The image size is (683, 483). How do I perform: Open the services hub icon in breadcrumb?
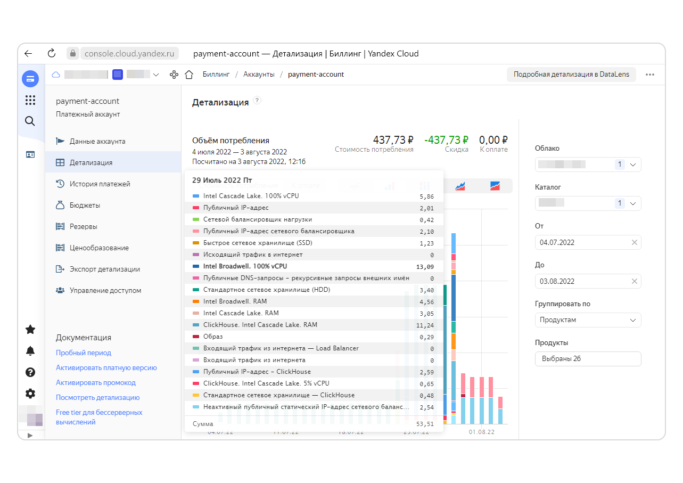[x=174, y=75]
